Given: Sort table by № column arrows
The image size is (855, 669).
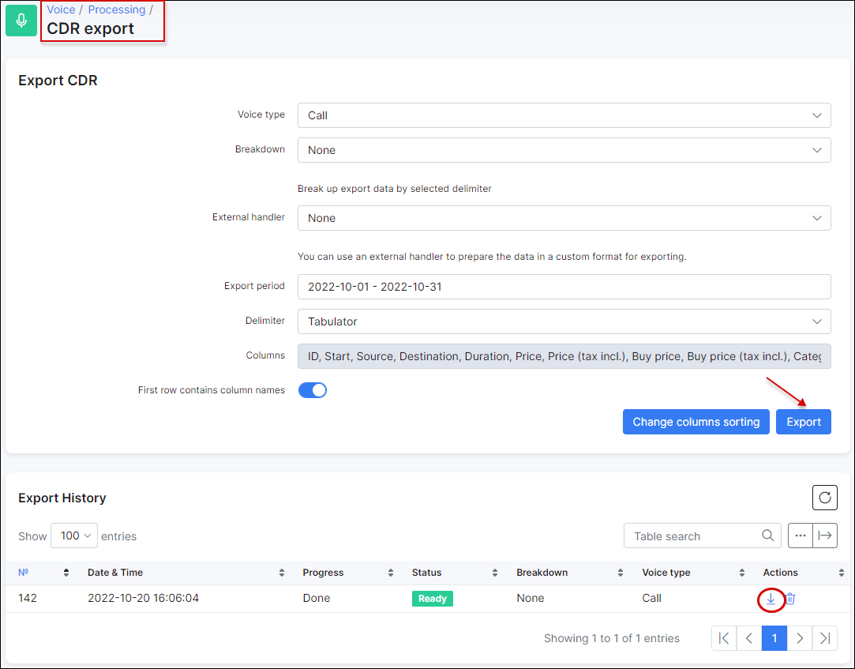Looking at the screenshot, I should pos(66,573).
